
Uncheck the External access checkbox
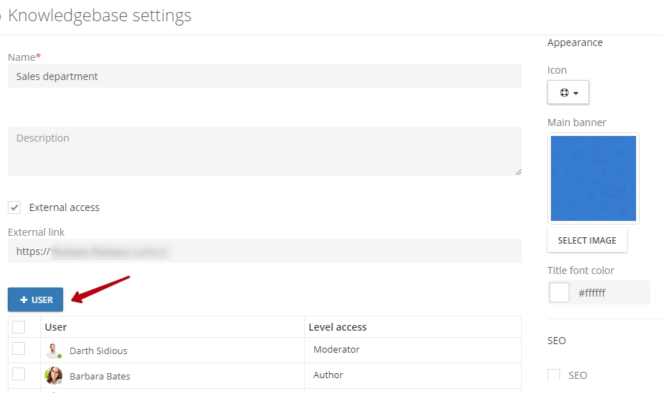14,207
